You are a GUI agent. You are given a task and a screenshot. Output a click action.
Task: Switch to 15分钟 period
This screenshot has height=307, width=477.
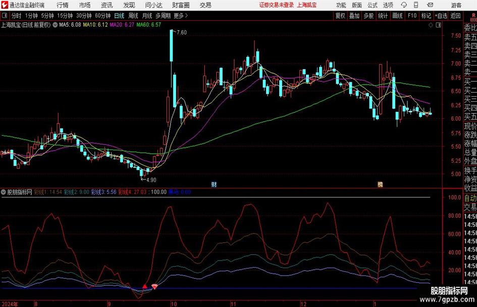click(x=65, y=16)
